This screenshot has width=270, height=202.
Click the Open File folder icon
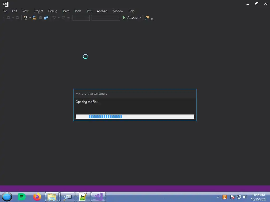coord(35,18)
